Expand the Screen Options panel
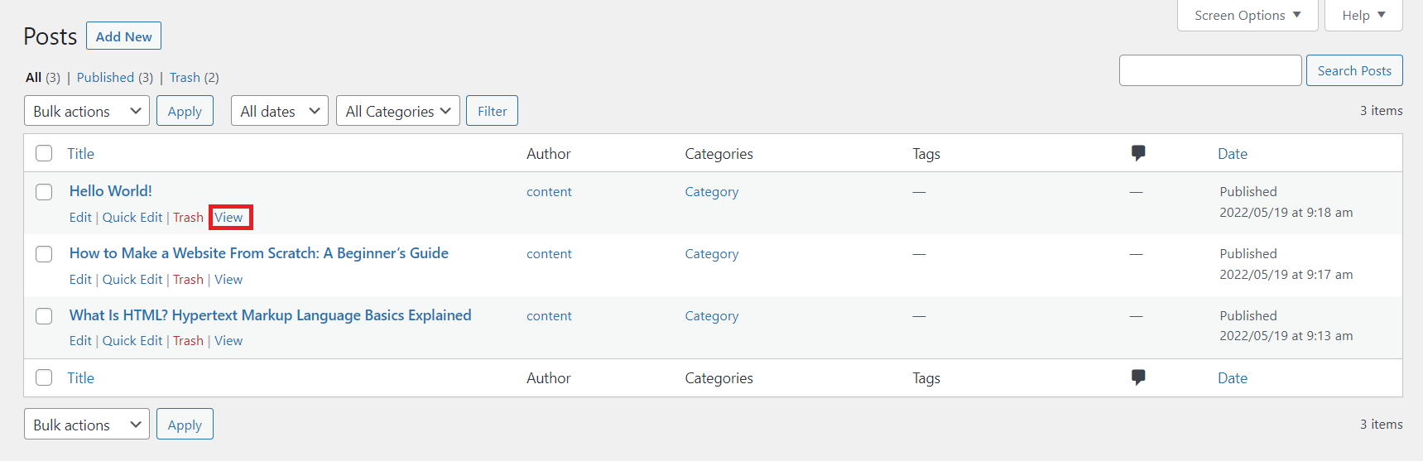The height and width of the screenshot is (461, 1423). tap(1247, 15)
